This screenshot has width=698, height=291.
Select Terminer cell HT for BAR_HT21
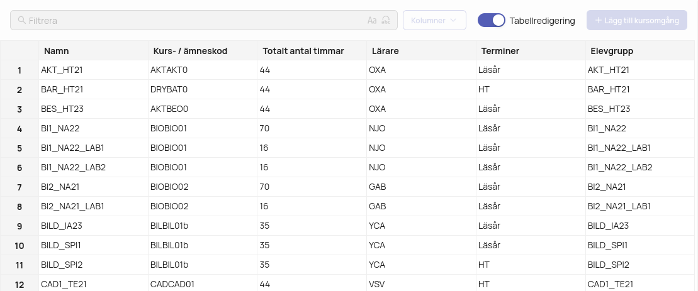click(x=531, y=89)
